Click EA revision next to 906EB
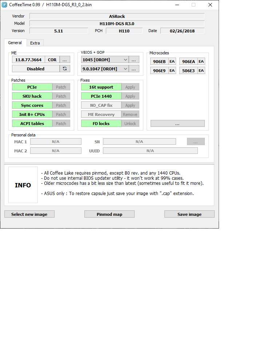The image size is (267, 354). 172,61
